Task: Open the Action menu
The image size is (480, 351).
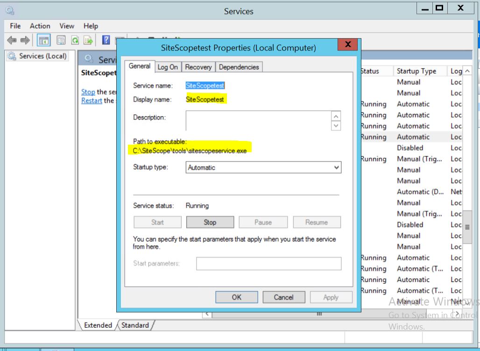Action: [x=40, y=26]
